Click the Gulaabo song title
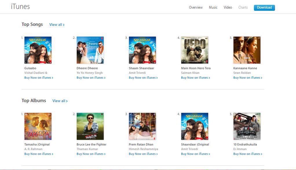This screenshot has width=296, height=170. (x=30, y=68)
